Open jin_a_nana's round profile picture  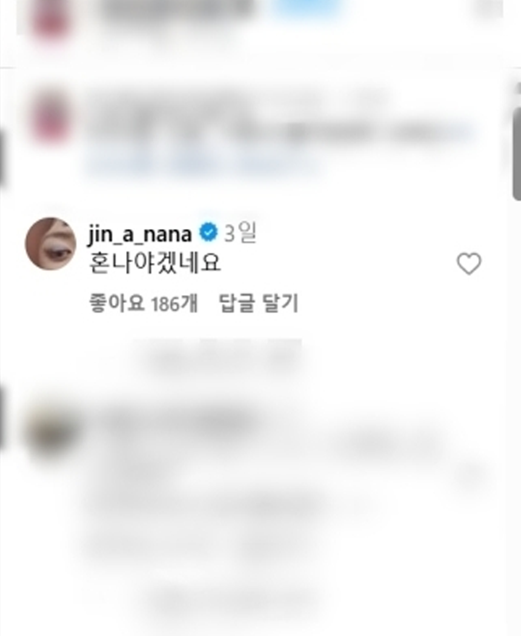51,243
